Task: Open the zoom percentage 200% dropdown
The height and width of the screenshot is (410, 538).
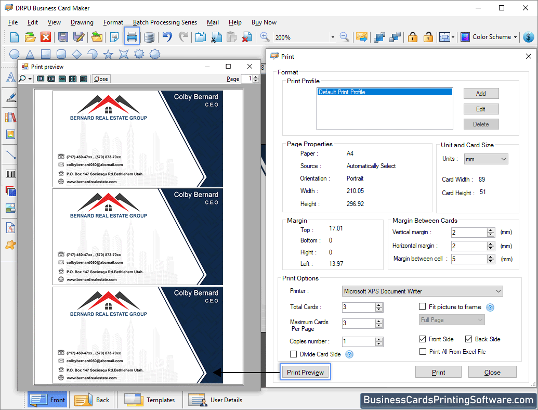Action: [x=333, y=37]
